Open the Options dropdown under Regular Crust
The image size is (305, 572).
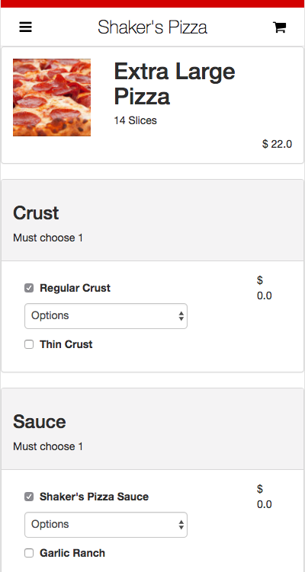[106, 316]
